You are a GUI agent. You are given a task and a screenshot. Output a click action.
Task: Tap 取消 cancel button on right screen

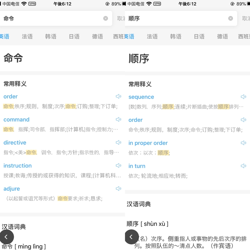tap(246, 18)
